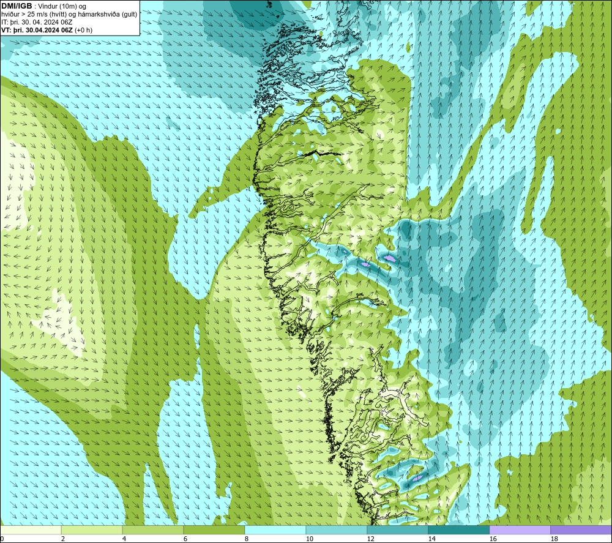Click the "IT: þri. 30. 04. 2024 06Z" line
The width and height of the screenshot is (612, 543).
tap(37, 22)
